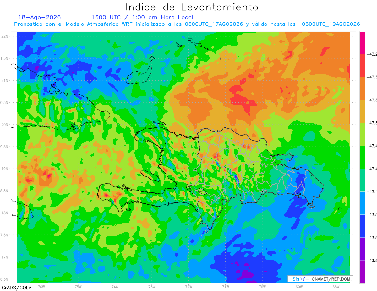Screen dimensions: 377x291
Task: Click the '75W' longitude label
Action: [x=78, y=287]
